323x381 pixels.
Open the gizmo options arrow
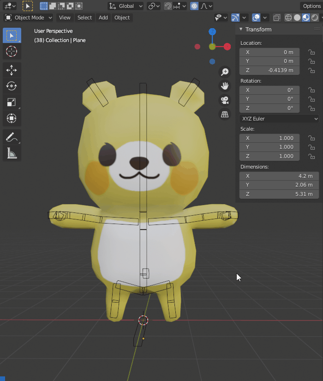[244, 18]
